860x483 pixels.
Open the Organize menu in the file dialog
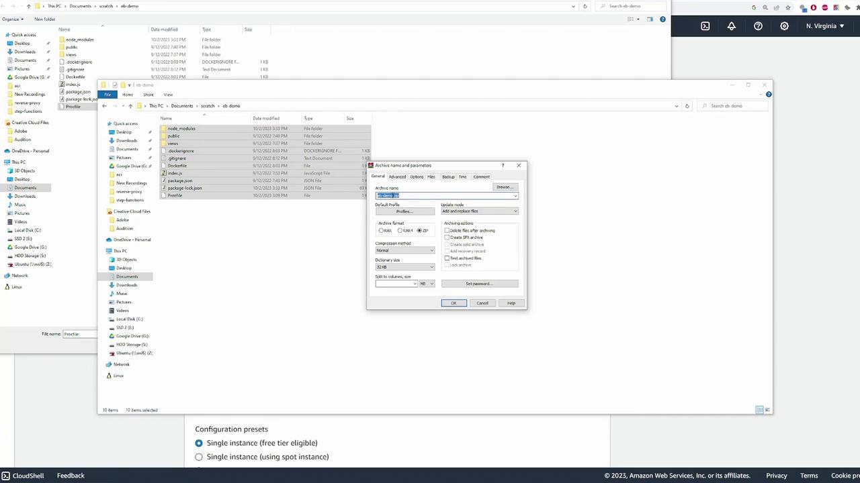tap(12, 19)
